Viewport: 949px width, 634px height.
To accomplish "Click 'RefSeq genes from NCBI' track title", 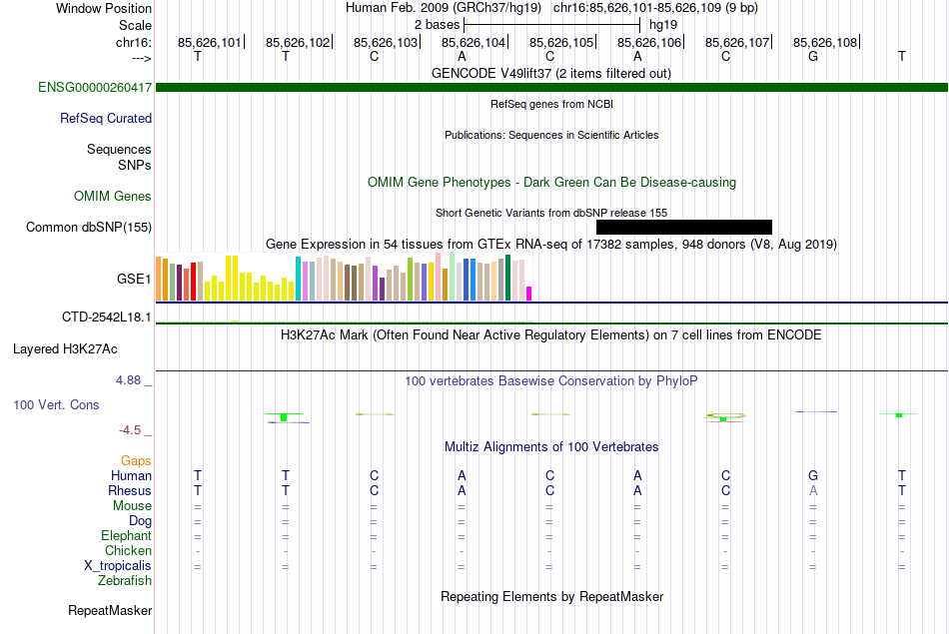I will tap(551, 104).
